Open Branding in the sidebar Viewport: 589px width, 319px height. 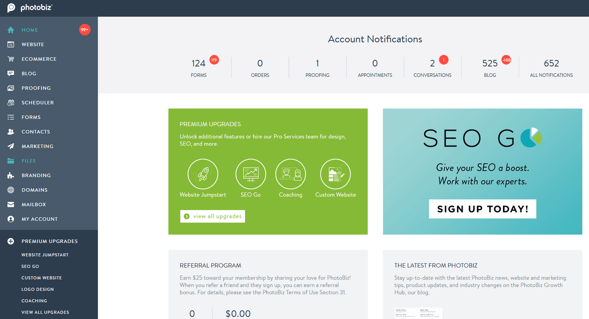pyautogui.click(x=36, y=175)
